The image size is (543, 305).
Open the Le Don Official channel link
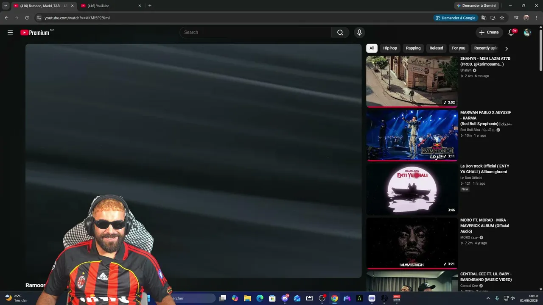pyautogui.click(x=471, y=178)
